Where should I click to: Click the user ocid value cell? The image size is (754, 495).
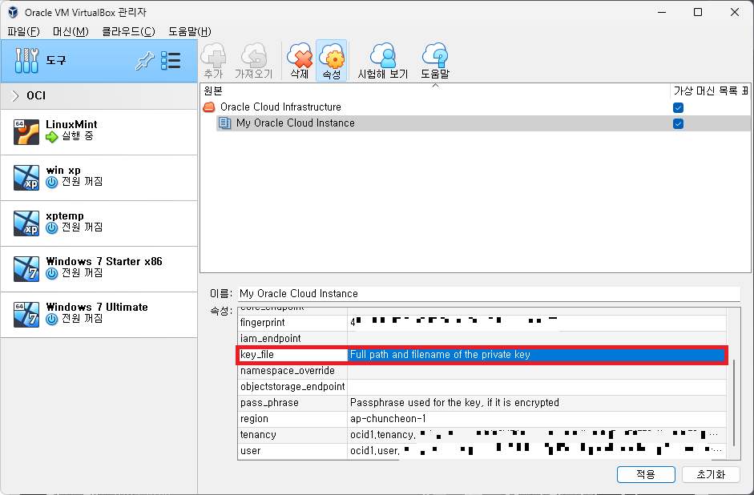[x=537, y=451]
